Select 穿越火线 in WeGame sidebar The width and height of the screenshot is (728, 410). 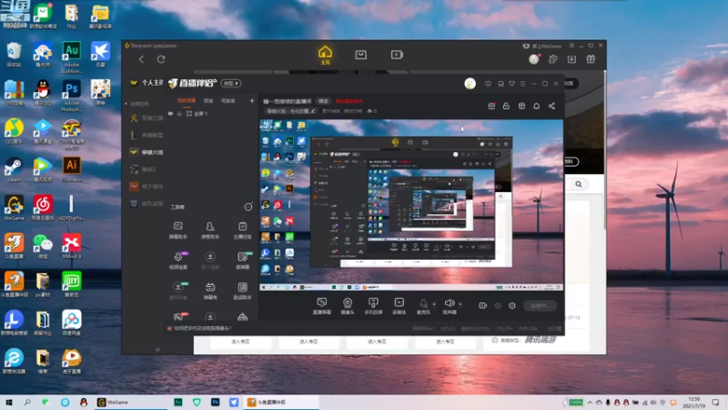click(x=147, y=152)
